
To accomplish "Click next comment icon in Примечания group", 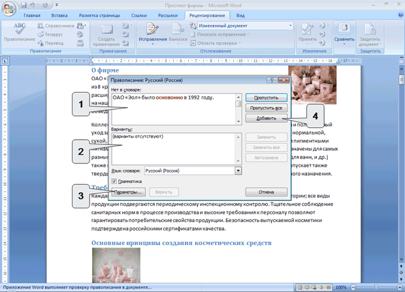I will click(125, 43).
